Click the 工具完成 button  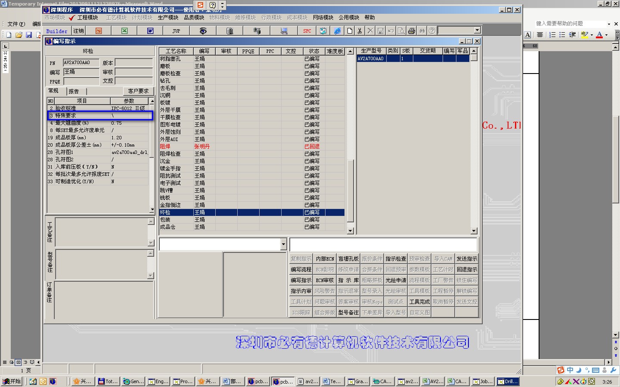point(419,302)
